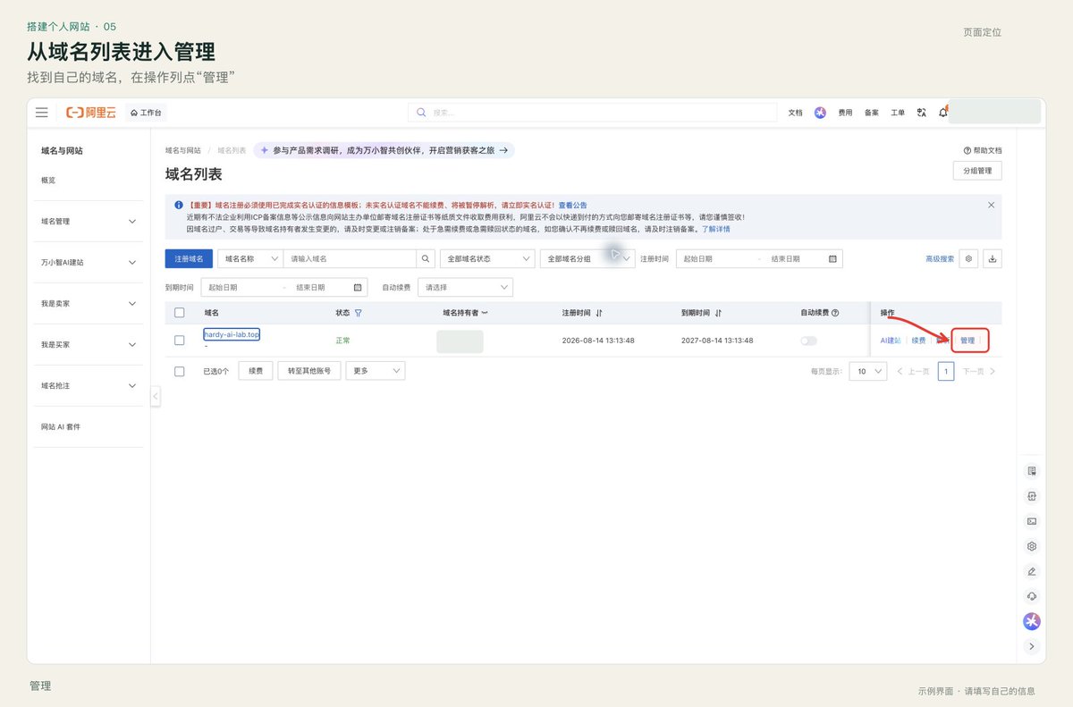Open 帮助文档 help link
Image resolution: width=1073 pixels, height=707 pixels.
[x=983, y=151]
